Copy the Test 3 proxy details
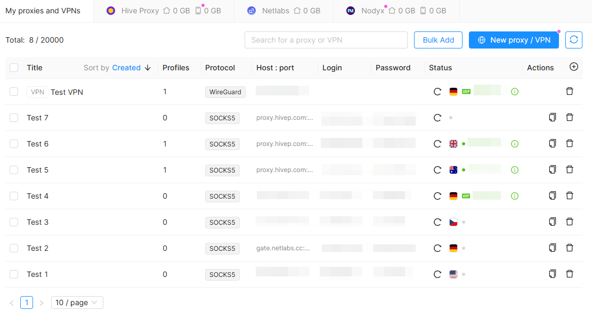The width and height of the screenshot is (592, 319). click(553, 221)
